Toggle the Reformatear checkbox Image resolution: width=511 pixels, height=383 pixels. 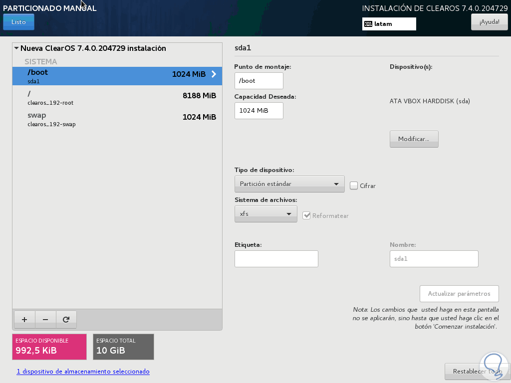[x=306, y=215]
